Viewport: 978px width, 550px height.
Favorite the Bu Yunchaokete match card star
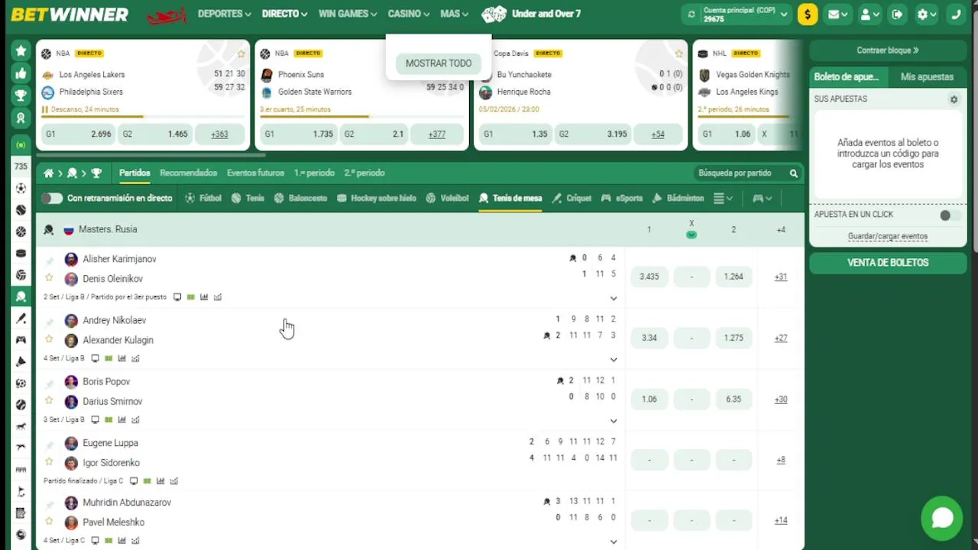(678, 53)
